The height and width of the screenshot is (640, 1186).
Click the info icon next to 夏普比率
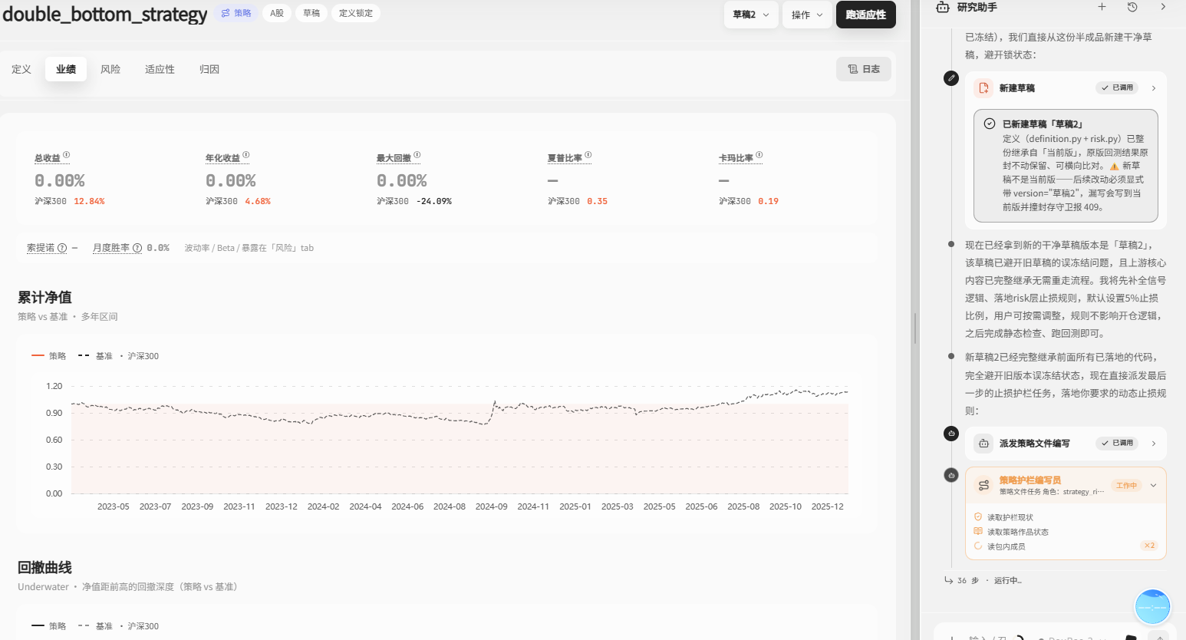pos(588,156)
